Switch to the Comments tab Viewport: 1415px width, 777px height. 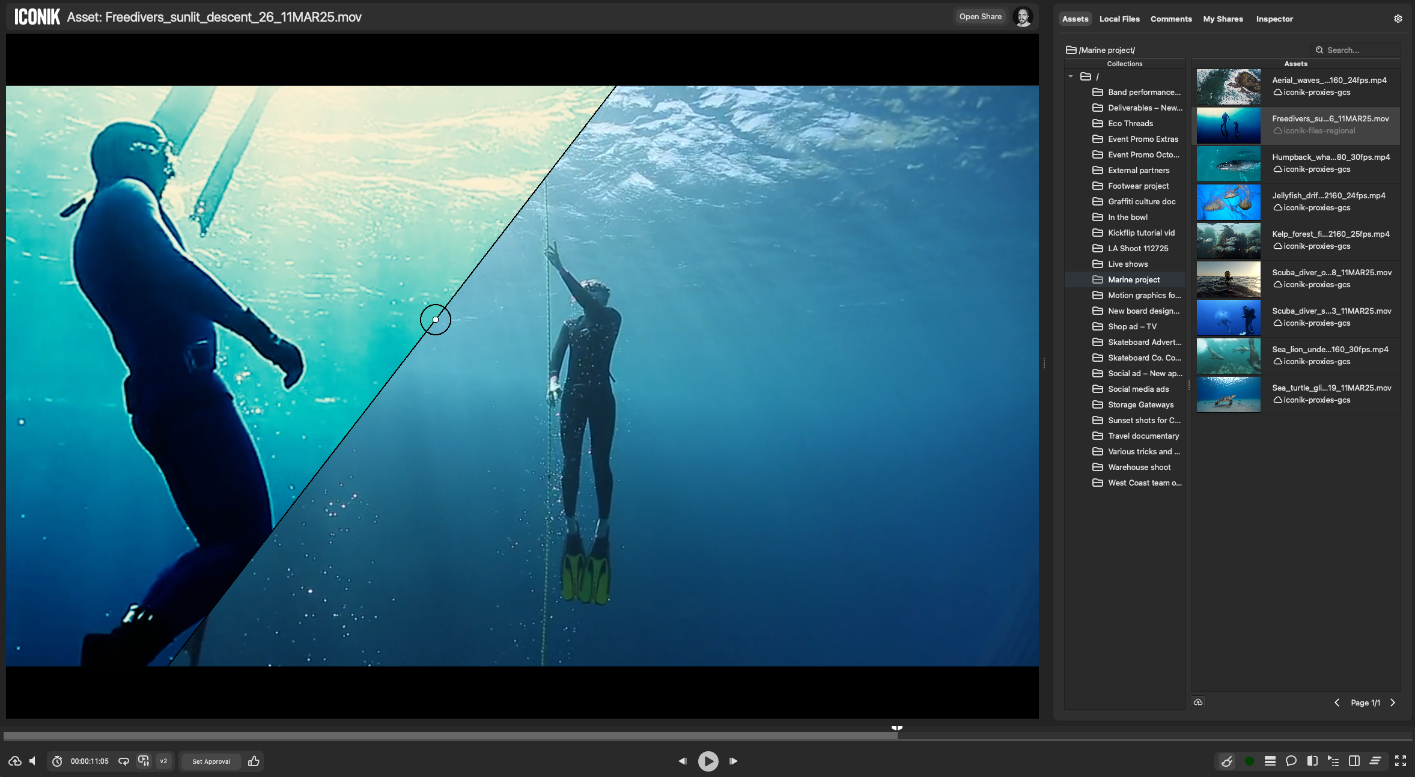tap(1170, 19)
